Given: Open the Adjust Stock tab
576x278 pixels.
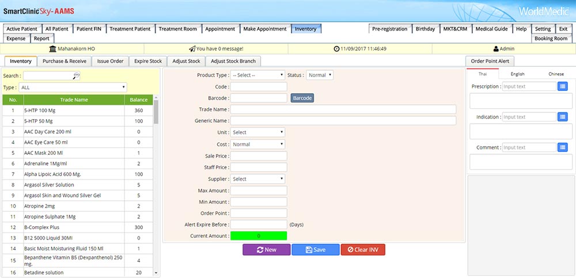Looking at the screenshot, I should pyautogui.click(x=186, y=61).
